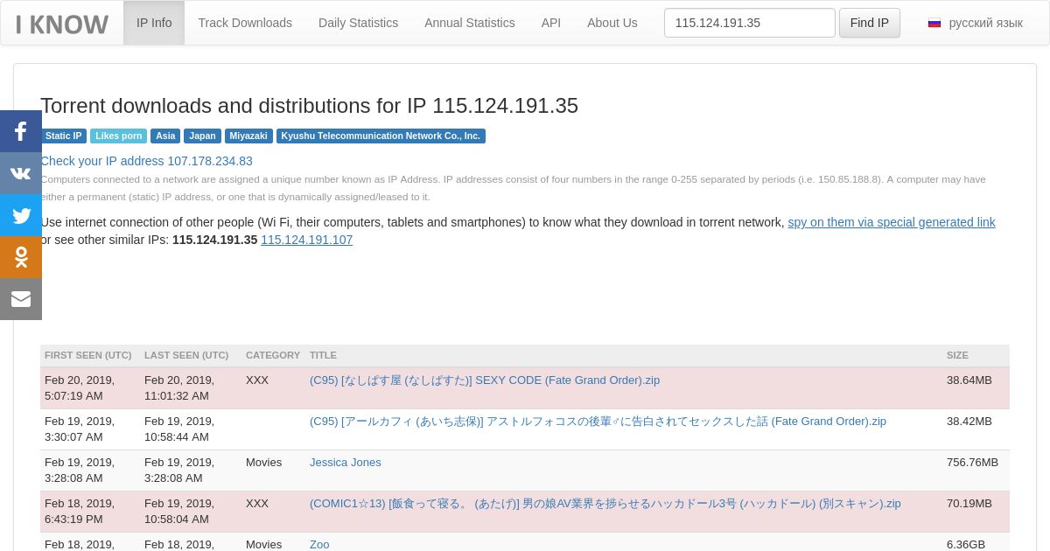Screen dimensions: 1050x551
Task: Click the Movies category in Zoo row
Action: point(264,544)
